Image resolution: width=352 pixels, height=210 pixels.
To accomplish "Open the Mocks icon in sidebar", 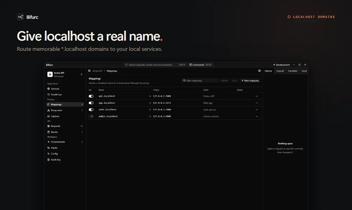I will click(x=49, y=132).
